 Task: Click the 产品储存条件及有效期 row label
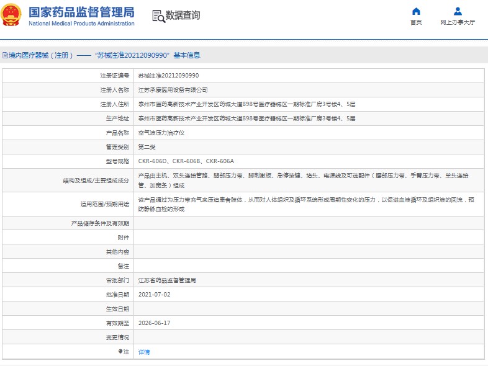[100, 223]
